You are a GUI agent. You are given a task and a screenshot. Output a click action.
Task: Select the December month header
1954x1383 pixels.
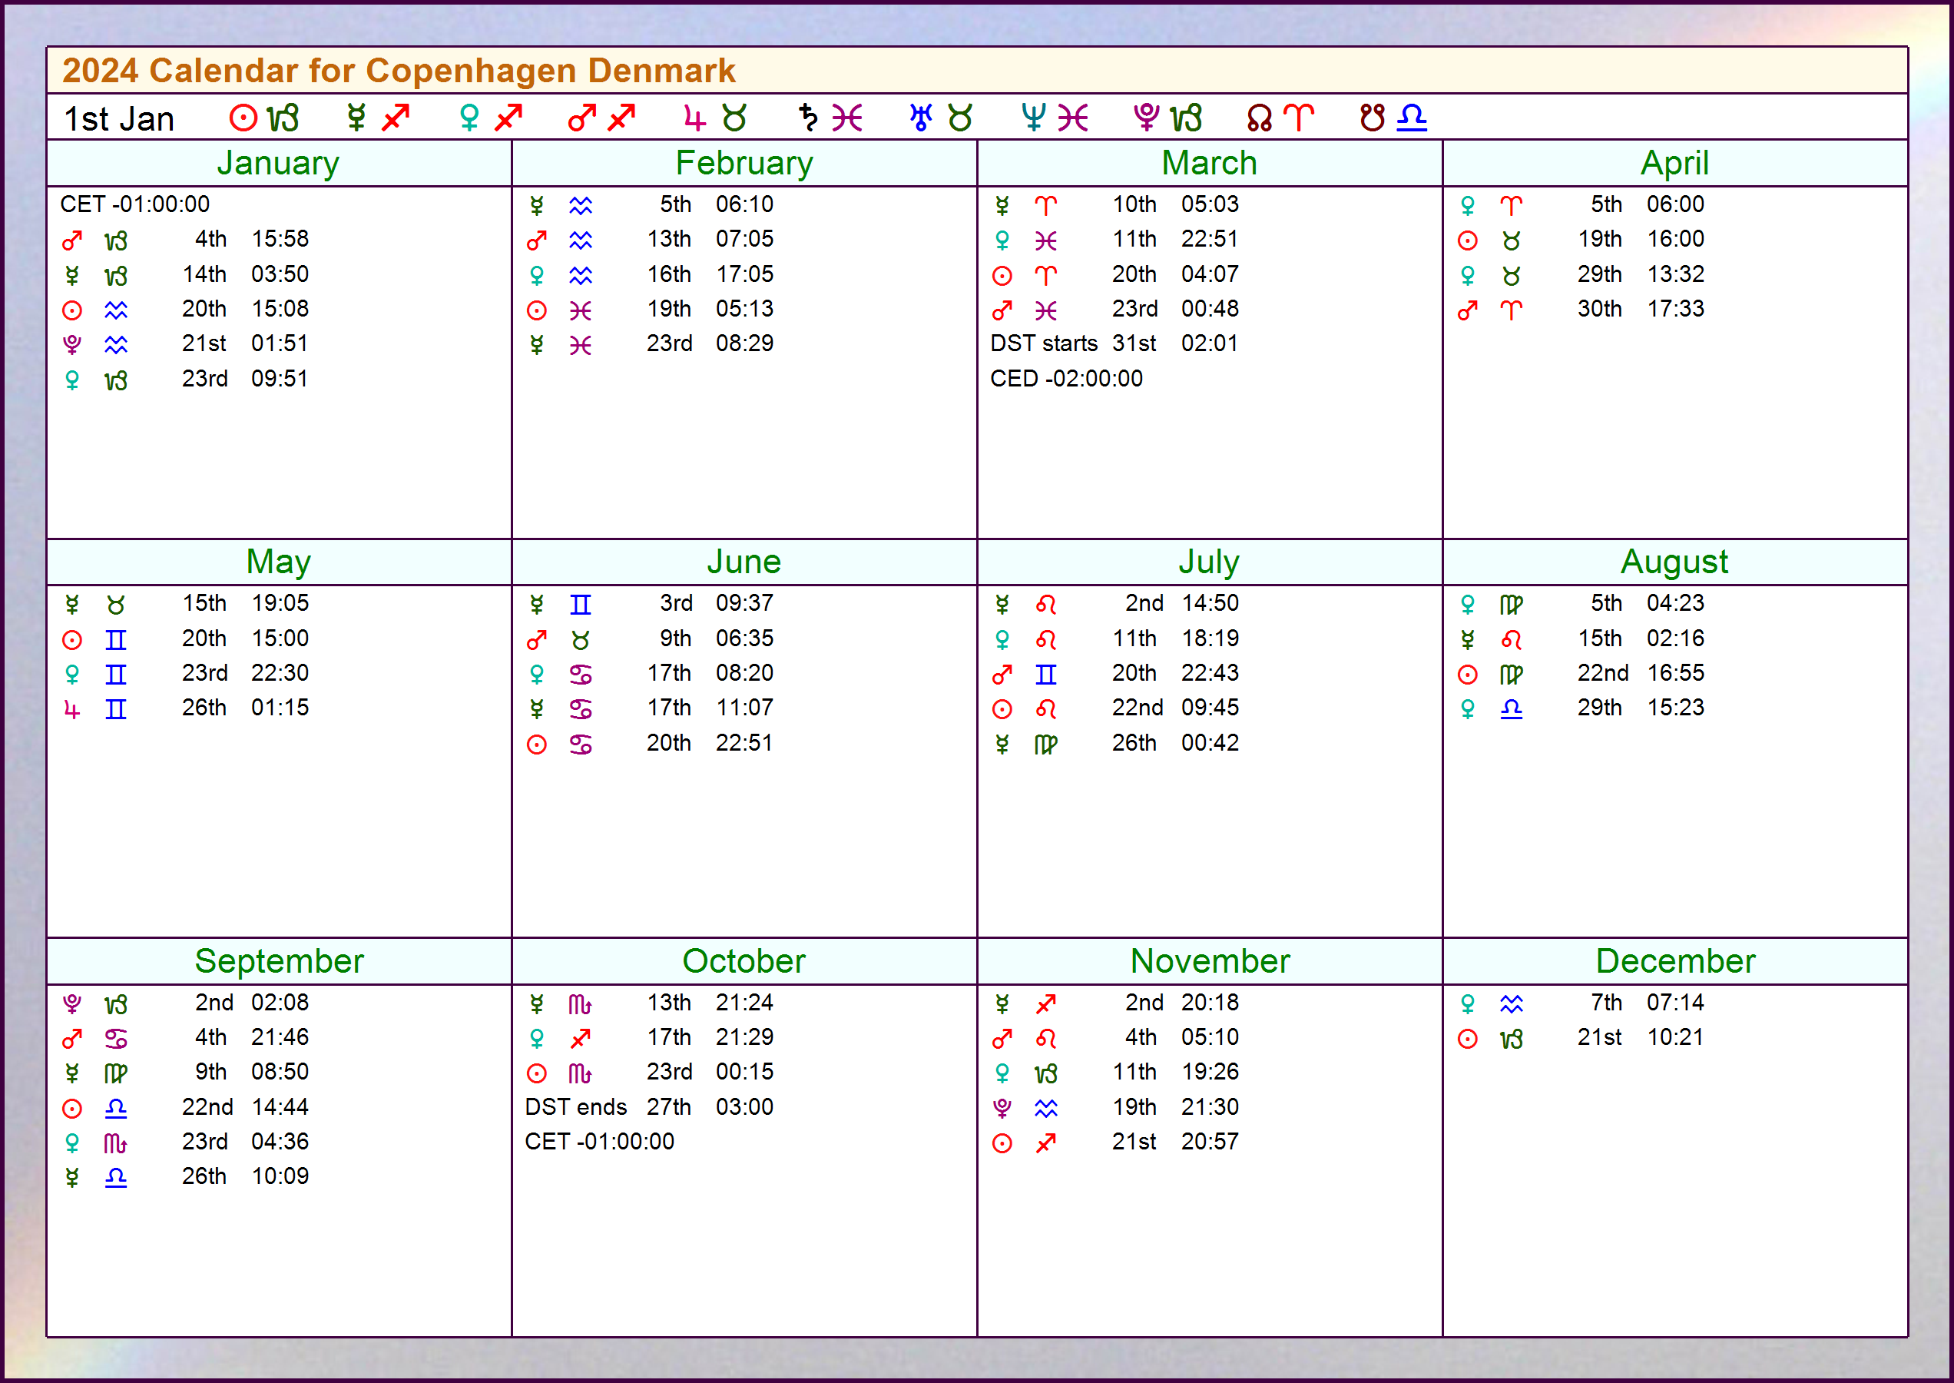pos(1674,960)
